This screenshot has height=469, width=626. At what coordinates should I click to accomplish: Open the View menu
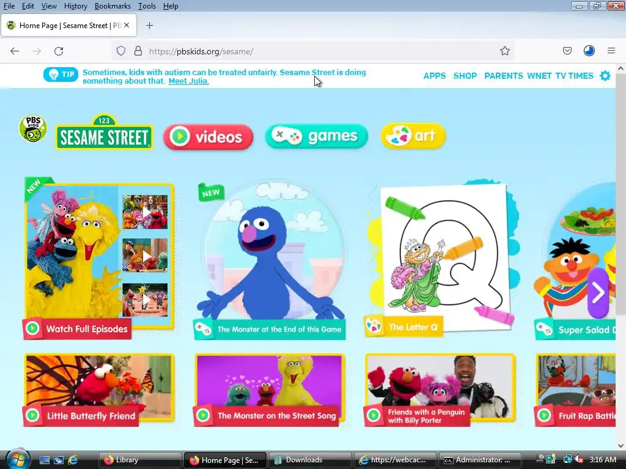(x=49, y=6)
